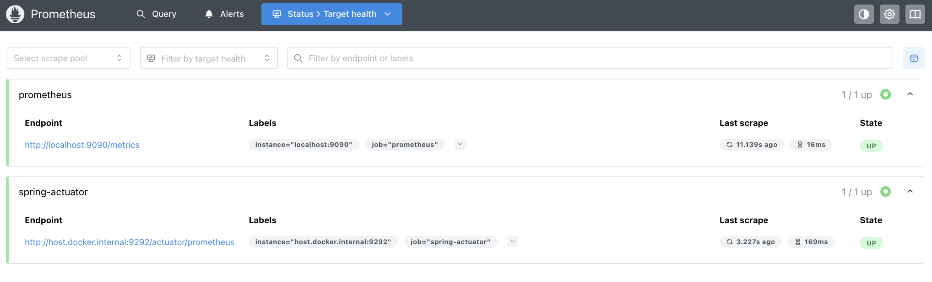
Task: Open the documentation book icon
Action: pyautogui.click(x=915, y=14)
